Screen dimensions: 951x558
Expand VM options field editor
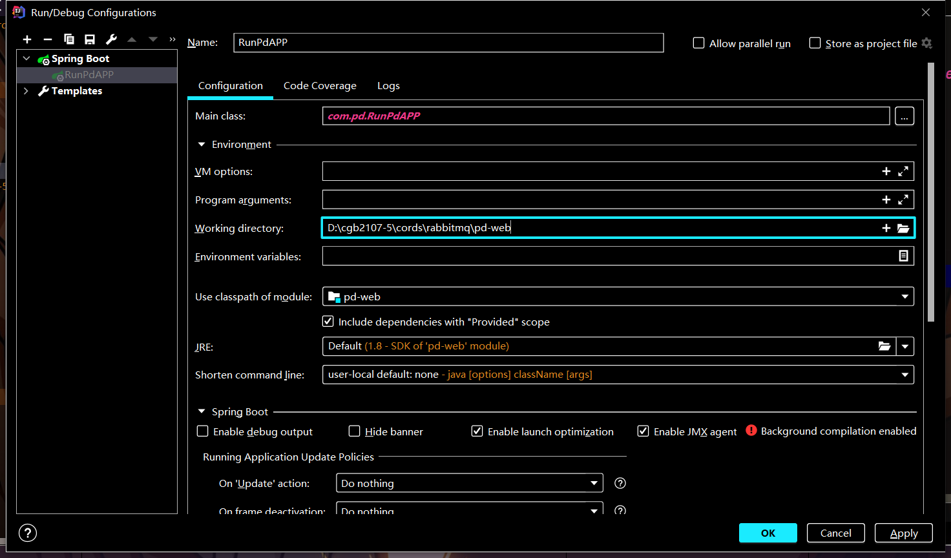(x=903, y=171)
